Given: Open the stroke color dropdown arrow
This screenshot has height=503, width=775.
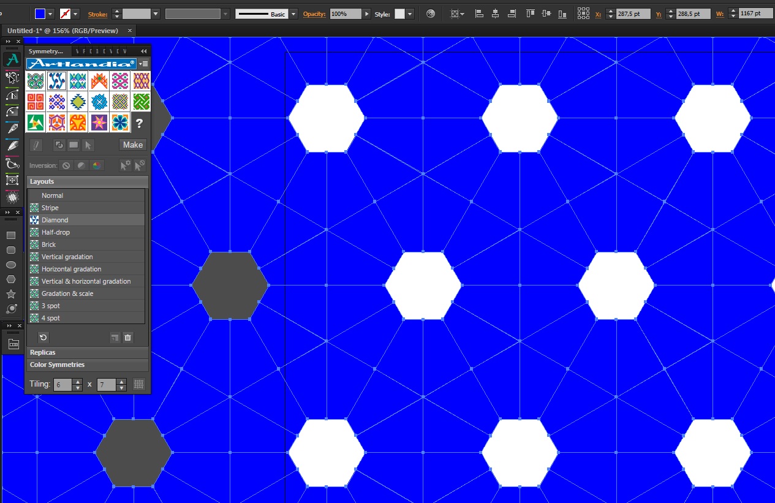Looking at the screenshot, I should click(75, 13).
